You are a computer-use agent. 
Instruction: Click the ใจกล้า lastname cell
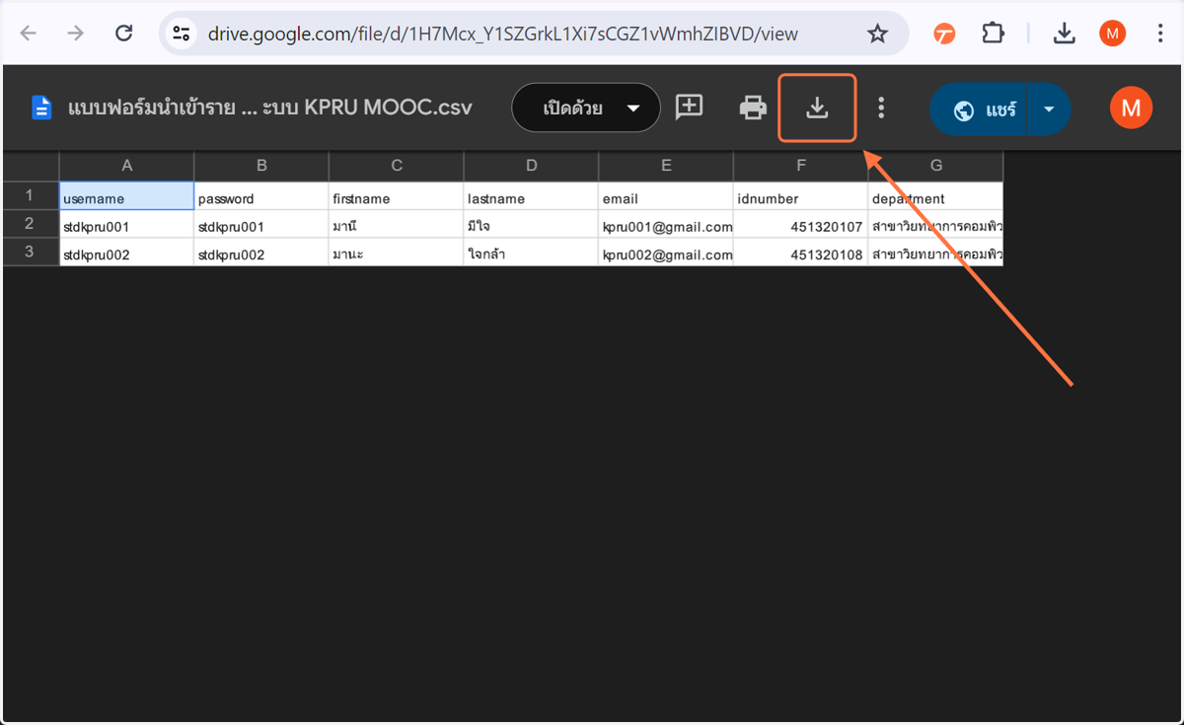(x=531, y=254)
